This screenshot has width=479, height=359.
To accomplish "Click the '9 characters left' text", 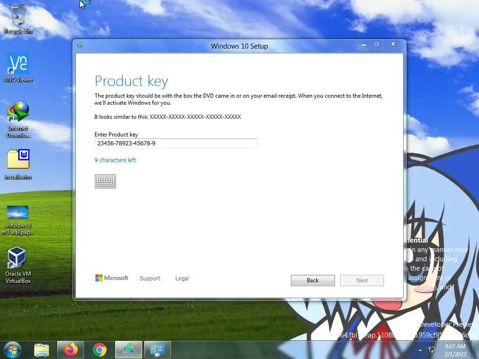I will point(115,160).
